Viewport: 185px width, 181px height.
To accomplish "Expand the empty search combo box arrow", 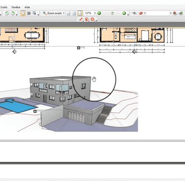I will tap(171, 13).
